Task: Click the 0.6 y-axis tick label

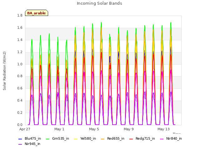Action: [x=20, y=88]
